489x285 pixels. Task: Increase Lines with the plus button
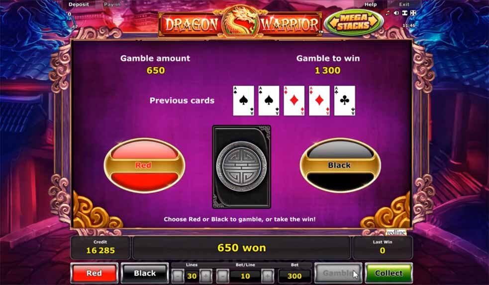[206, 276]
